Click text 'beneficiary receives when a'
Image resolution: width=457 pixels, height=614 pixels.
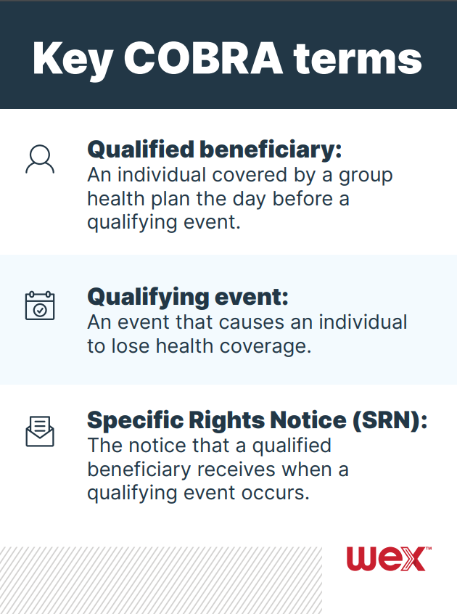point(218,469)
